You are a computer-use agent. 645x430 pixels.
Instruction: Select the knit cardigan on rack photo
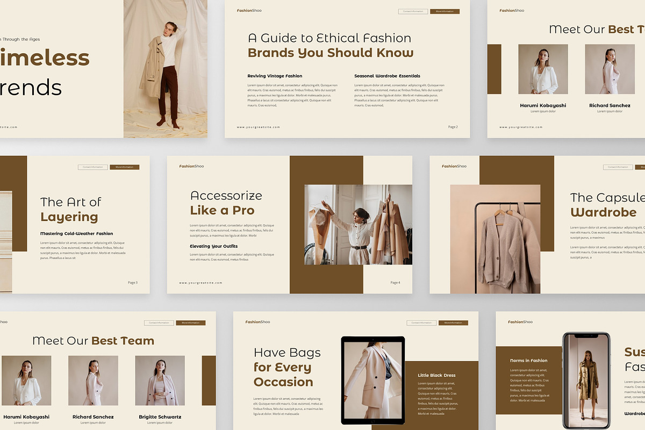coord(495,239)
